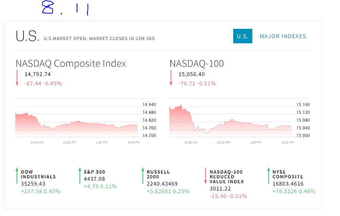This screenshot has height=216, width=340.
Task: Click the '14 940' axis label
Action: pyautogui.click(x=149, y=105)
